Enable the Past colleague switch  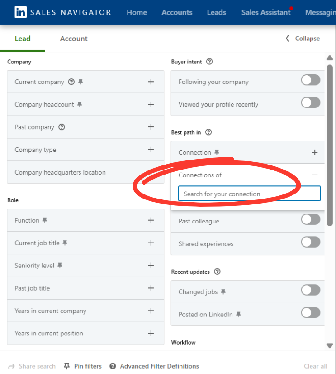tap(311, 219)
